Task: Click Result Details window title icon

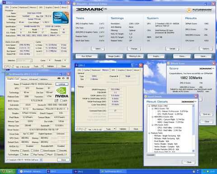Action: pyautogui.click(x=146, y=97)
